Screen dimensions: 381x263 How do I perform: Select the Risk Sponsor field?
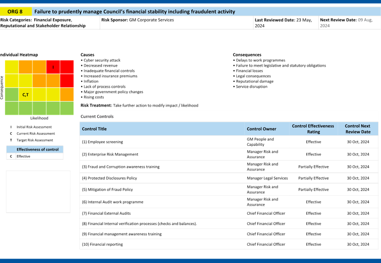[x=137, y=20]
